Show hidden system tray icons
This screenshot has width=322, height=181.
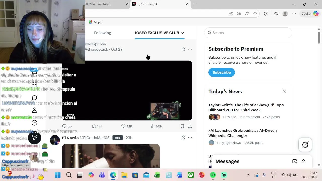pyautogui.click(x=248, y=175)
